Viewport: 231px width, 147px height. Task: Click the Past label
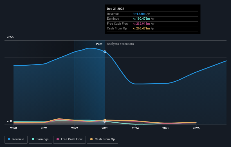[x=99, y=44]
